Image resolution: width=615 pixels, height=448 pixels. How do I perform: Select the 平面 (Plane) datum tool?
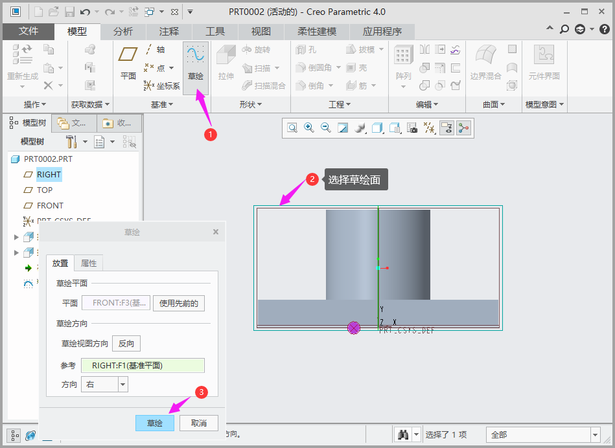[x=128, y=65]
